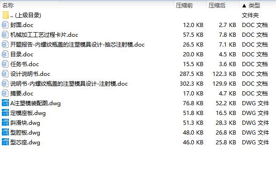Click the Word icon beside 任务书.doc

click(5, 64)
